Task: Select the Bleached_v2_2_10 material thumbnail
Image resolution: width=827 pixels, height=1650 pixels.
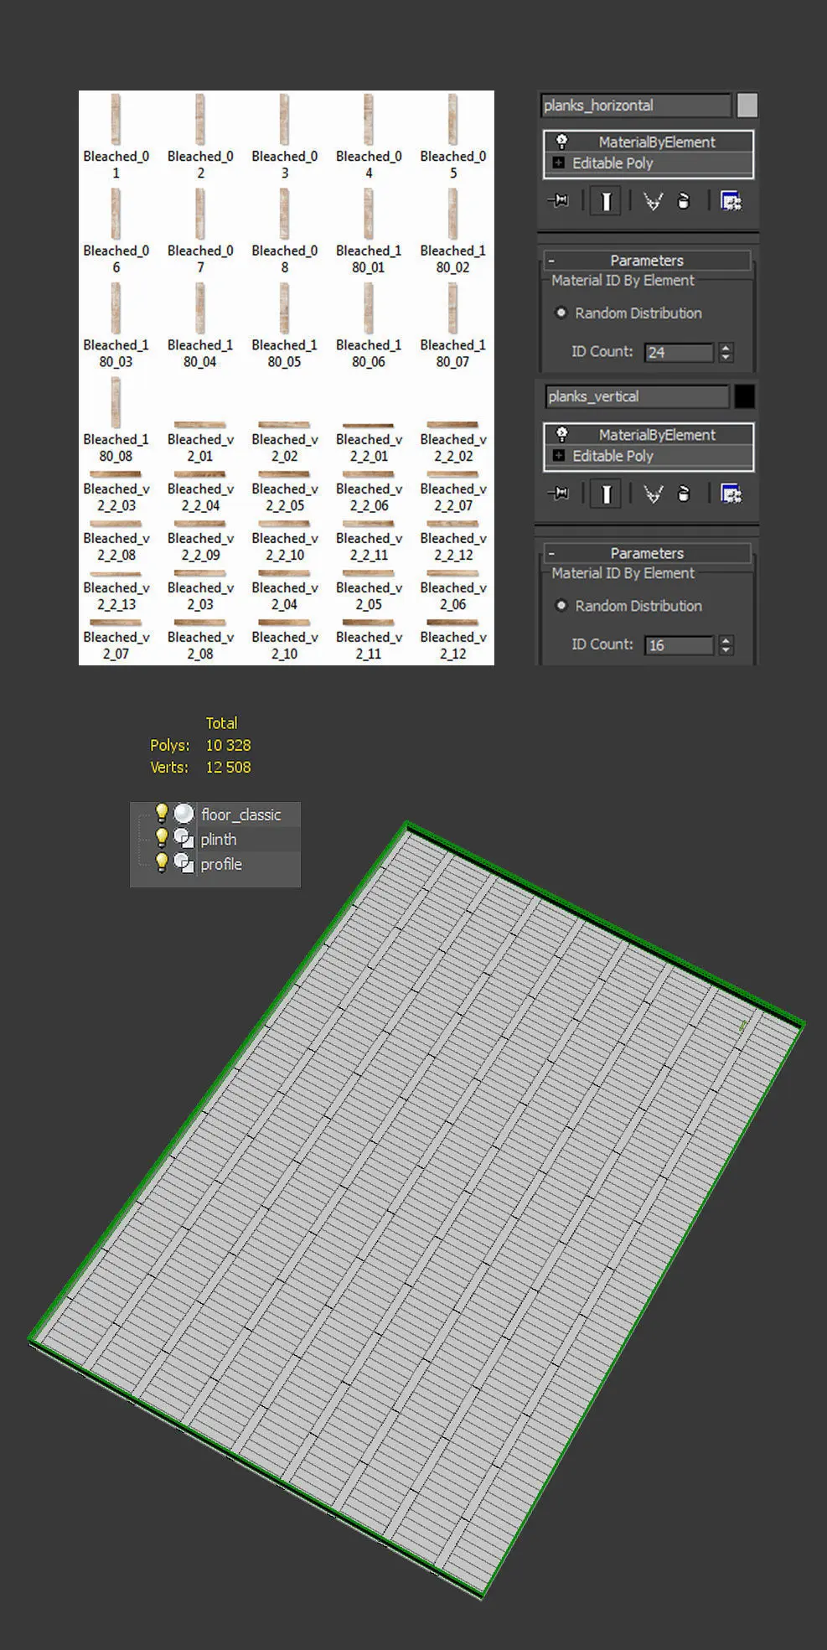Action: click(x=285, y=524)
